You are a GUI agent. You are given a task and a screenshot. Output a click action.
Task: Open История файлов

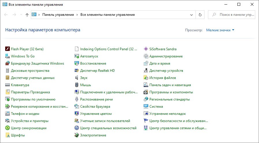(163, 78)
